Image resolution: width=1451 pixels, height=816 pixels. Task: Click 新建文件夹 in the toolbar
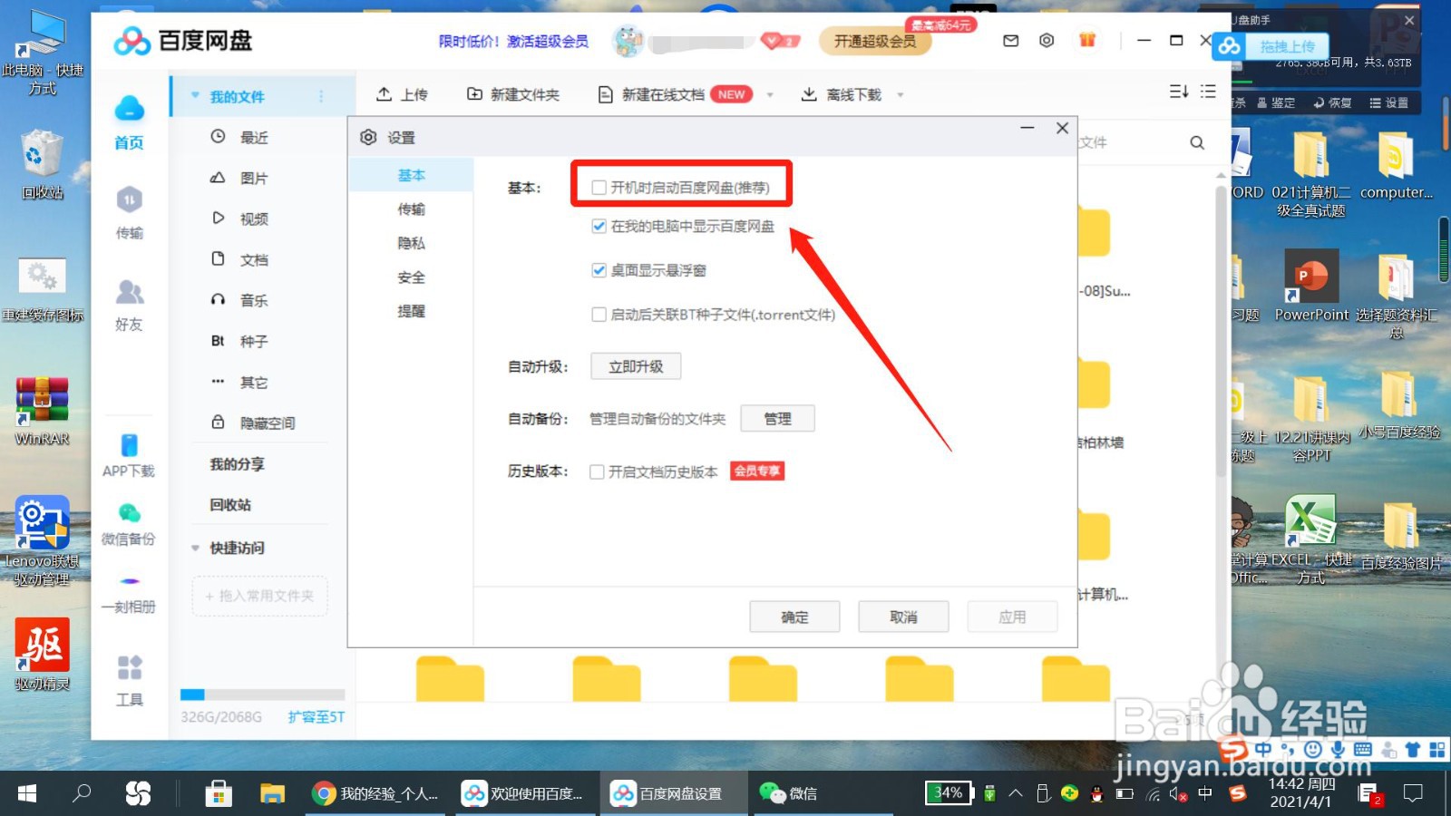pyautogui.click(x=513, y=94)
